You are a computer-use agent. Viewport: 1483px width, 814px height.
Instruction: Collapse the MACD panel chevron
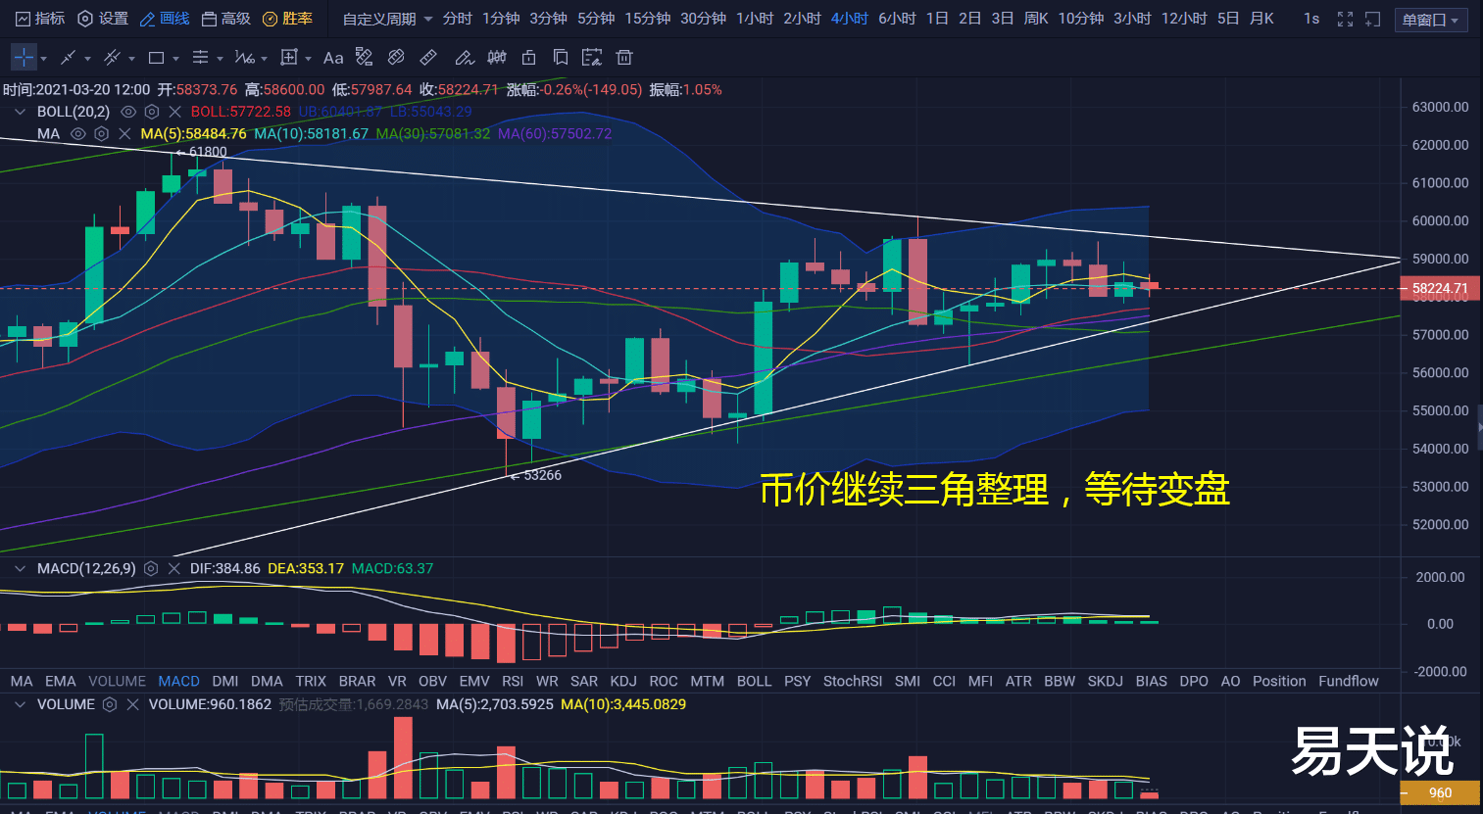click(x=20, y=568)
